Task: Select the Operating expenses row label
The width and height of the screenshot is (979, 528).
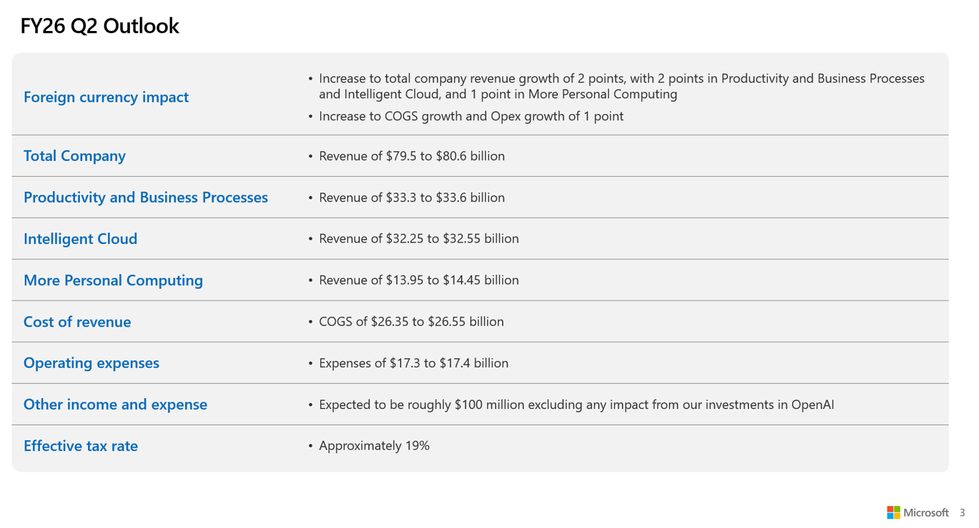Action: 91,363
